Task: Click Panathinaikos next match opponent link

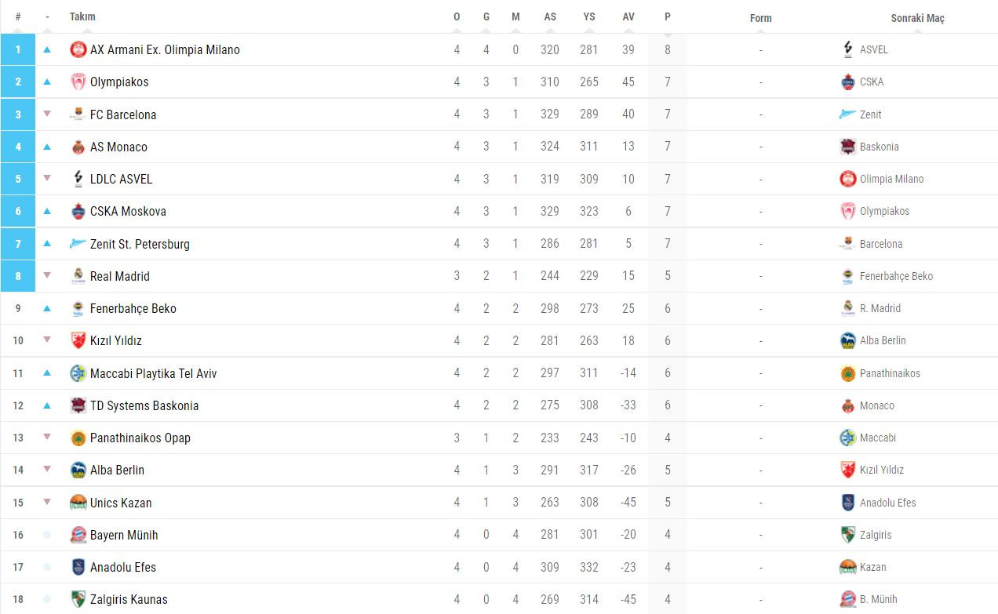Action: 890,373
